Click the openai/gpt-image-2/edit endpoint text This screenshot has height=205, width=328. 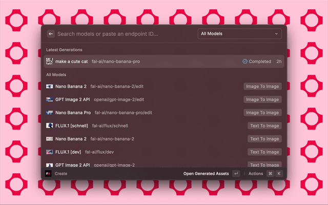click(119, 99)
